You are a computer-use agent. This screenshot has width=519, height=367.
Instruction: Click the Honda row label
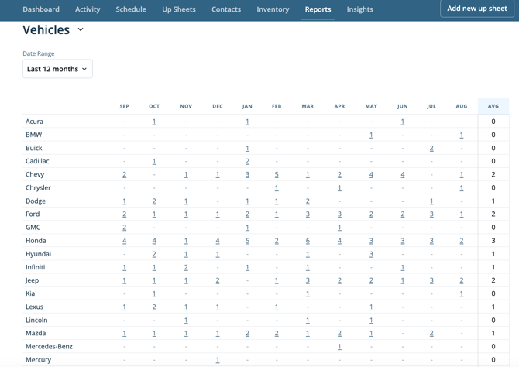(x=36, y=241)
